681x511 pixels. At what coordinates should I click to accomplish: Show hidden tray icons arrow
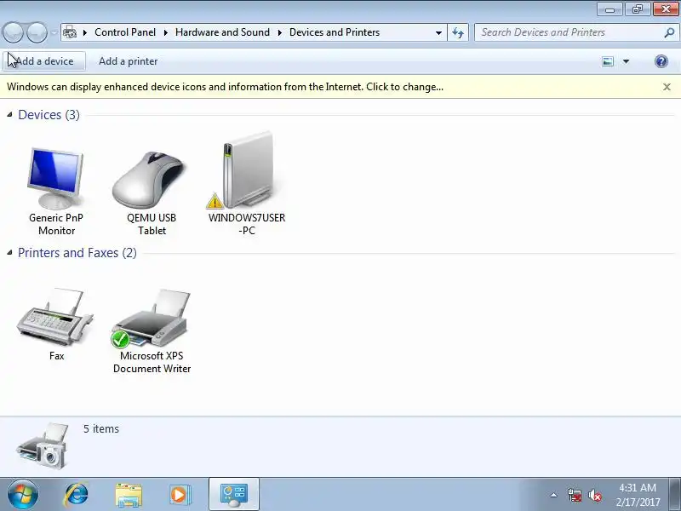tap(554, 495)
